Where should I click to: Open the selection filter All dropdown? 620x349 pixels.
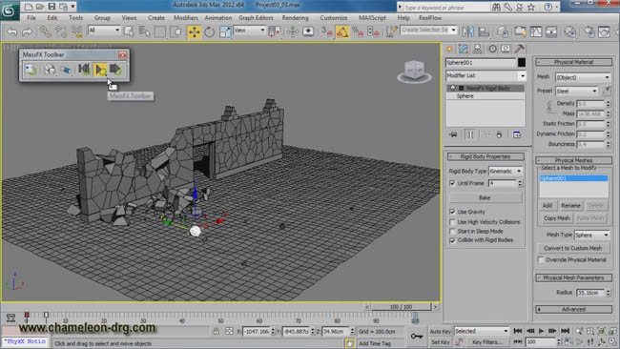point(104,31)
